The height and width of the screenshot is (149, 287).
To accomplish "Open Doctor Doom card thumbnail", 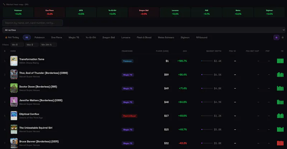I will click(x=14, y=88).
